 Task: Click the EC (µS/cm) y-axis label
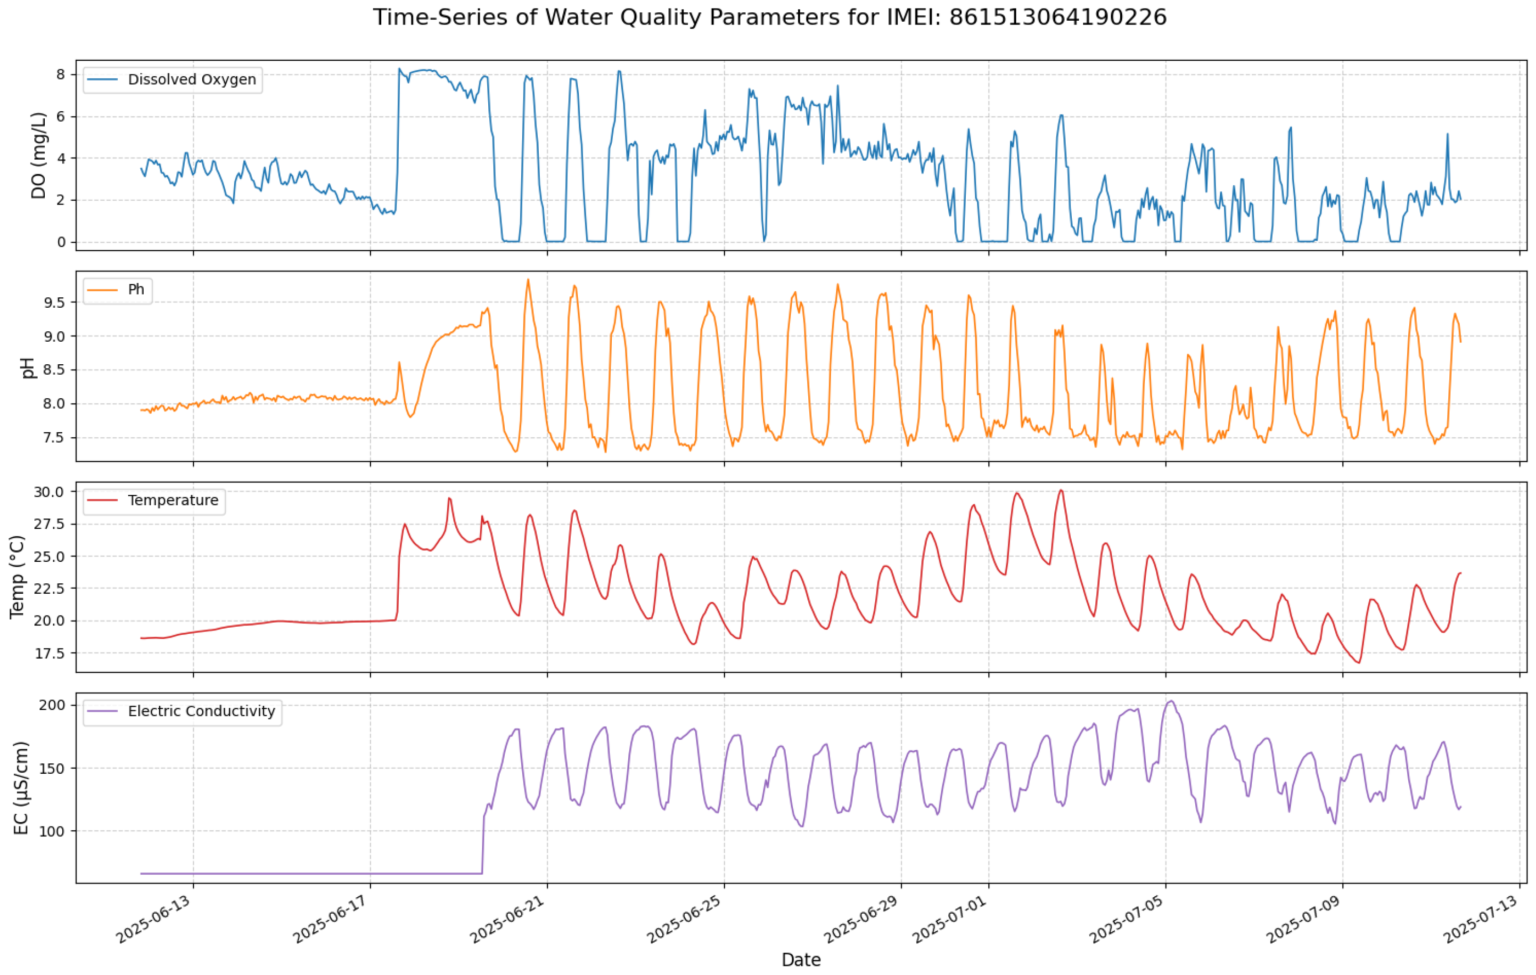coord(21,788)
